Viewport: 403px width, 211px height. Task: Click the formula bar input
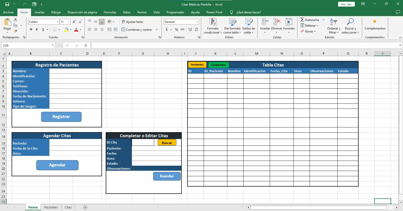coord(245,45)
